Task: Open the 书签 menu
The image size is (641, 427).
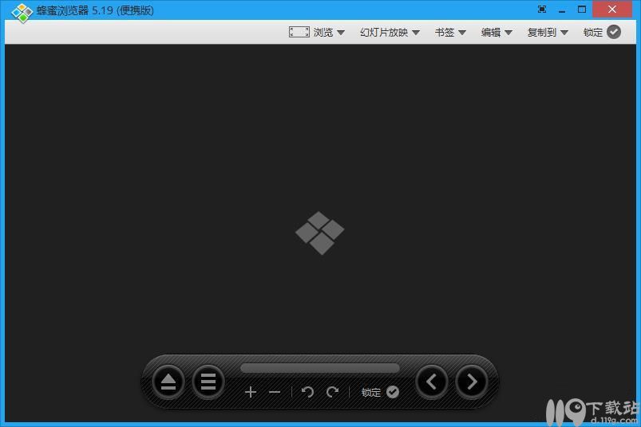Action: click(450, 33)
